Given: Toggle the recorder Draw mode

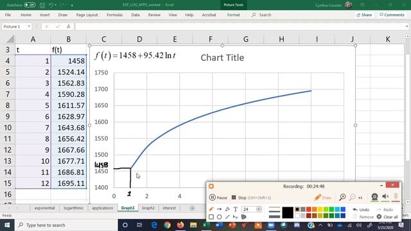Looking at the screenshot, I should [323, 198].
